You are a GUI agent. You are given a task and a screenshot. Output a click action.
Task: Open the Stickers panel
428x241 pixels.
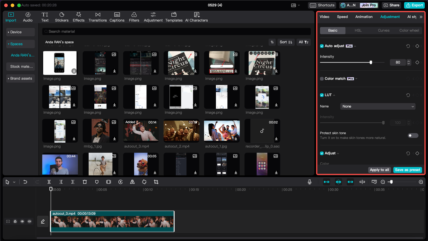pos(62,17)
